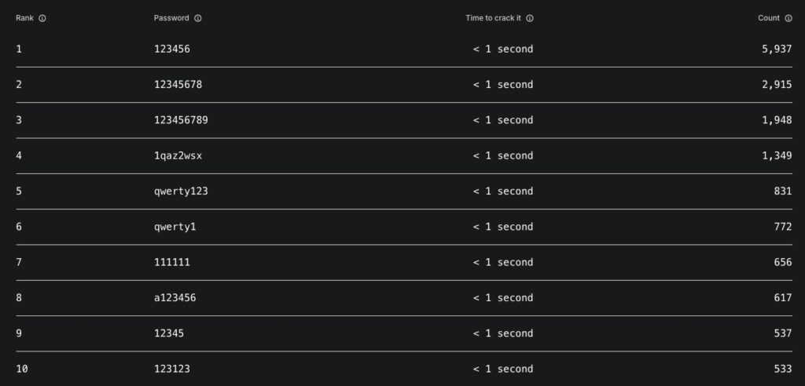
Task: Click the info icon next to Rank
Action: 42,18
